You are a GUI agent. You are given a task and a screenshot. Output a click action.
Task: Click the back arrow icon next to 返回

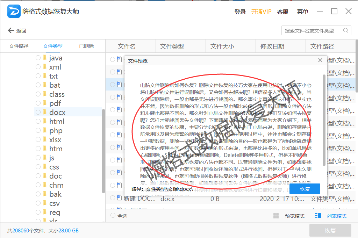[11, 30]
